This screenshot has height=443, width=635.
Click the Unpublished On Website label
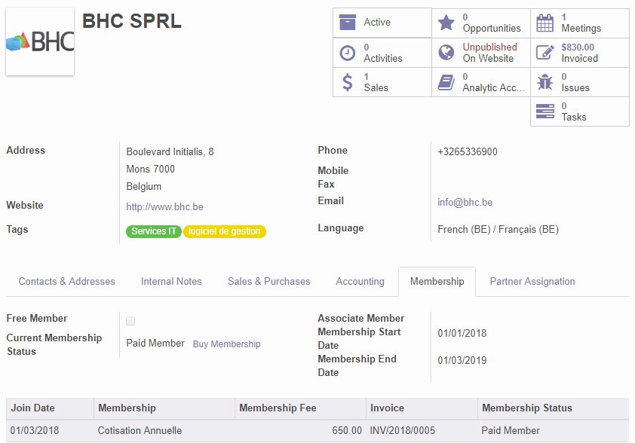pyautogui.click(x=489, y=53)
